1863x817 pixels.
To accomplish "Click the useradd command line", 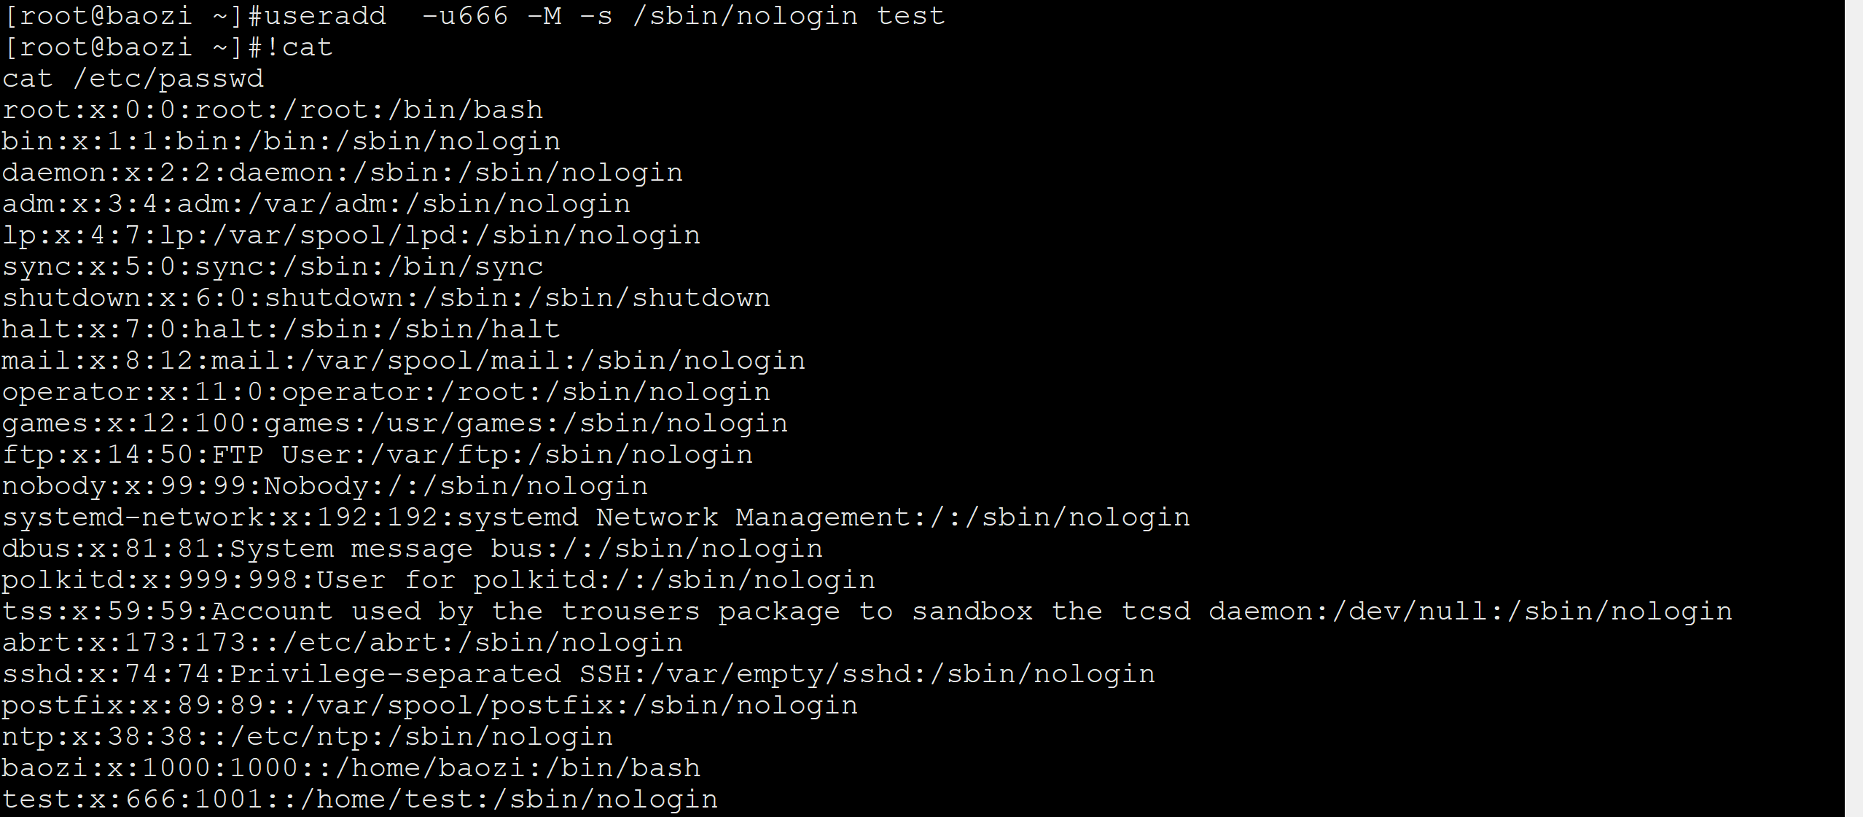I will coord(474,16).
